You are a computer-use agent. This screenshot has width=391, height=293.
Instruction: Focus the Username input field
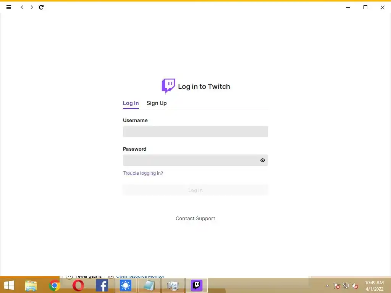pyautogui.click(x=195, y=132)
